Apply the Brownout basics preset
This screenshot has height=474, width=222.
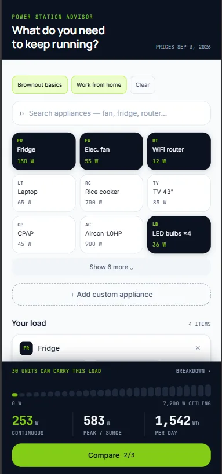(39, 84)
